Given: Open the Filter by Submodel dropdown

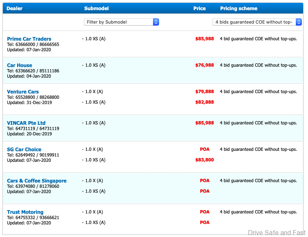Looking at the screenshot, I should pyautogui.click(x=121, y=22).
